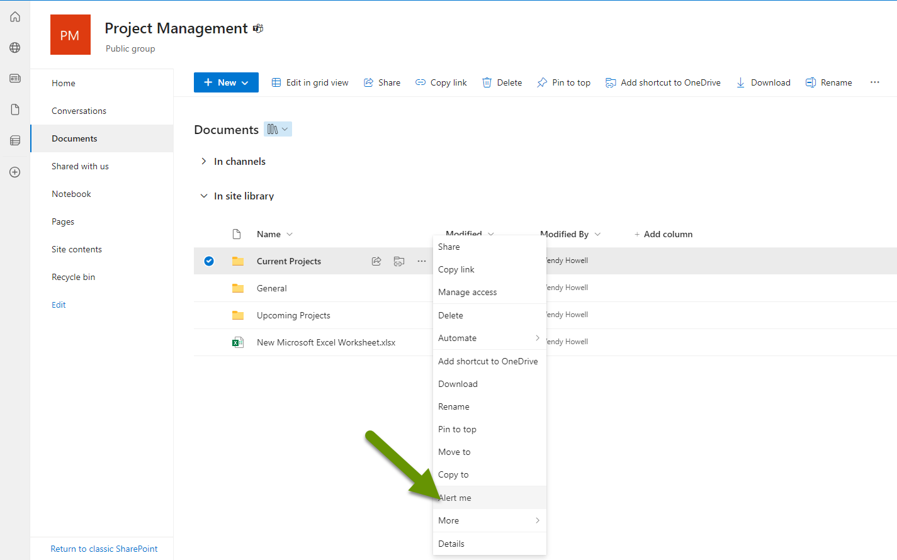The height and width of the screenshot is (560, 897).
Task: Click the copy-link folder icon beside Current Projects
Action: 398,260
